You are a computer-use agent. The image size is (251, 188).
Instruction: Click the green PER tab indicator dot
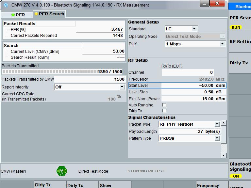[x=13, y=15]
